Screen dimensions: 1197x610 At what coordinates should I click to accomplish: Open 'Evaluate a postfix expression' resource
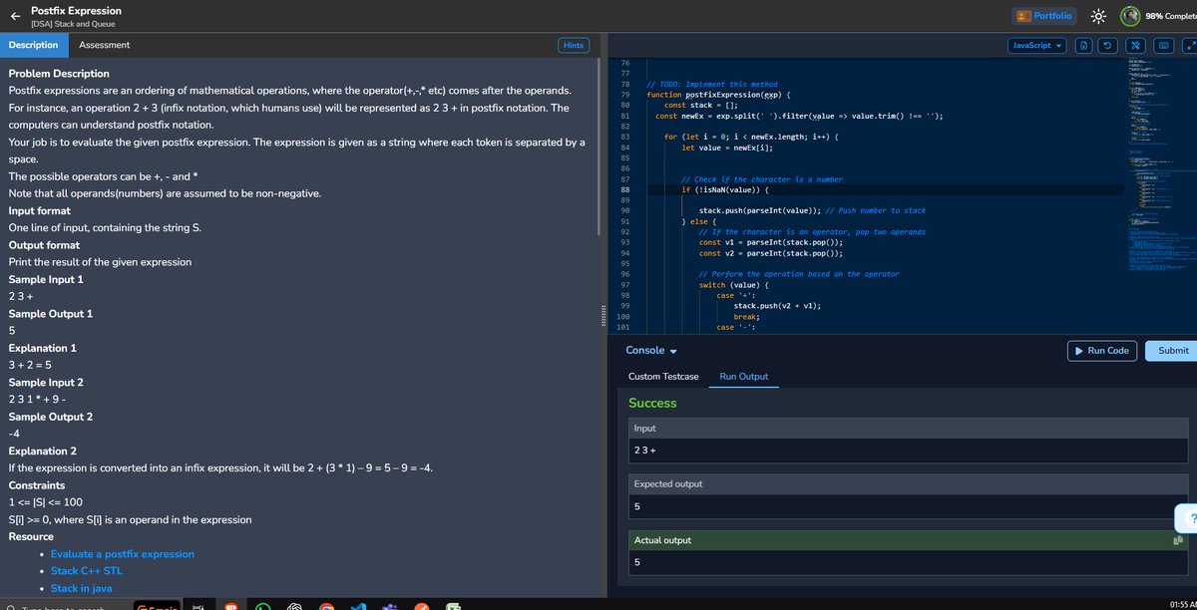(123, 554)
